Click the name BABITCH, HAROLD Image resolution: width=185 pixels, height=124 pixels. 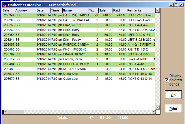click(x=76, y=15)
